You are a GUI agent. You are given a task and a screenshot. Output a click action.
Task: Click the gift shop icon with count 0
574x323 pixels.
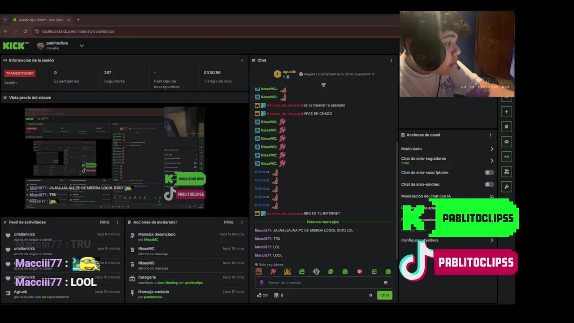click(278, 295)
